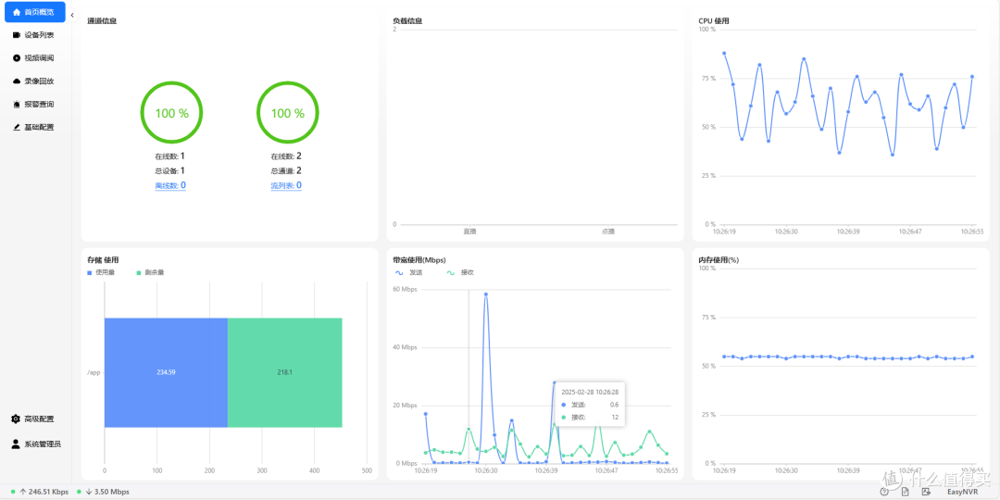The height and width of the screenshot is (500, 1000).
Task: Go to 视频调阅 video viewing
Action: pyautogui.click(x=35, y=58)
